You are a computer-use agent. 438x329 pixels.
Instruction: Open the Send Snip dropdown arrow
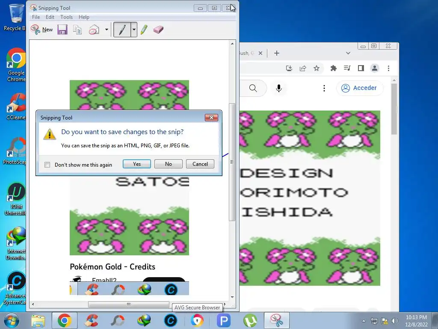click(107, 30)
